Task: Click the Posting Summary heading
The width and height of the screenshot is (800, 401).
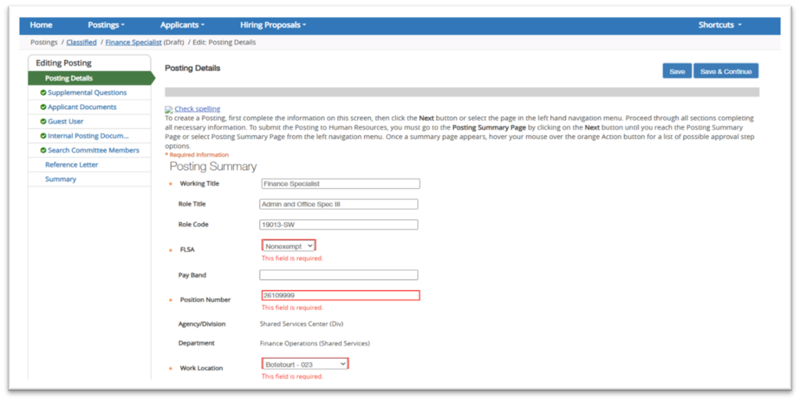Action: 213,167
